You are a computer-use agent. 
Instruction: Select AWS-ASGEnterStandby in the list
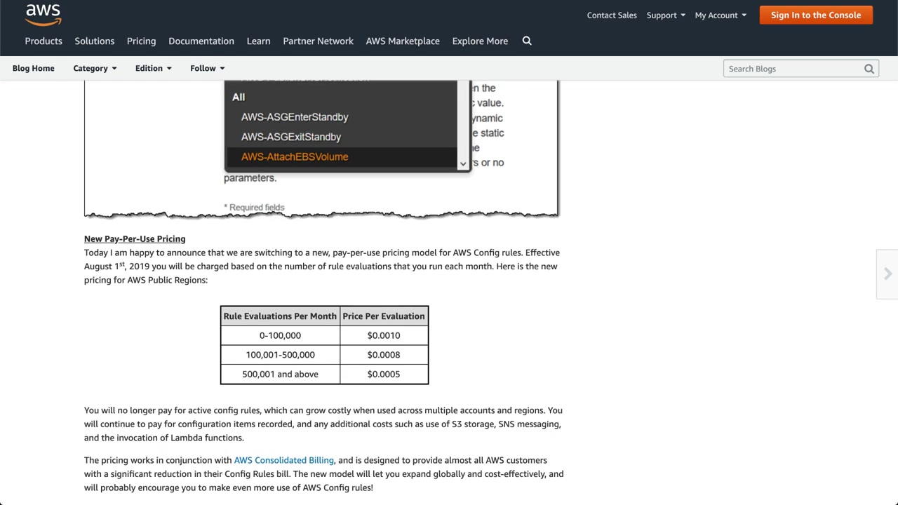[295, 117]
